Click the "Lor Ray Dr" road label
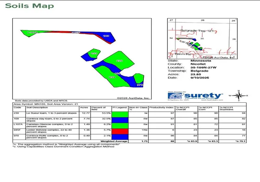 187,44
